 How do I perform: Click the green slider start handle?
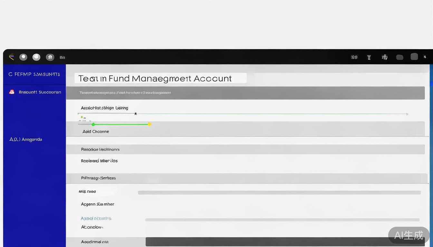[93, 124]
